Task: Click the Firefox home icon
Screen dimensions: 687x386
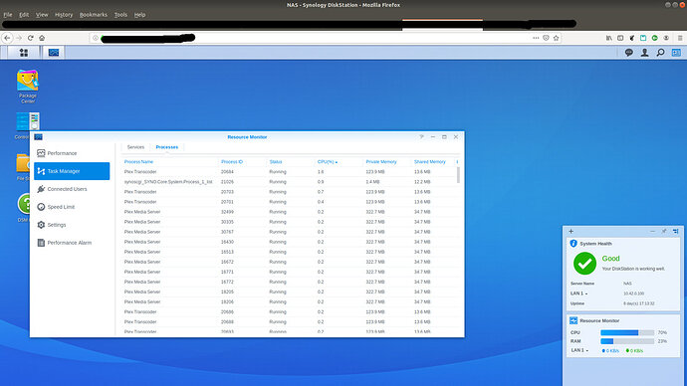Action: click(x=42, y=38)
